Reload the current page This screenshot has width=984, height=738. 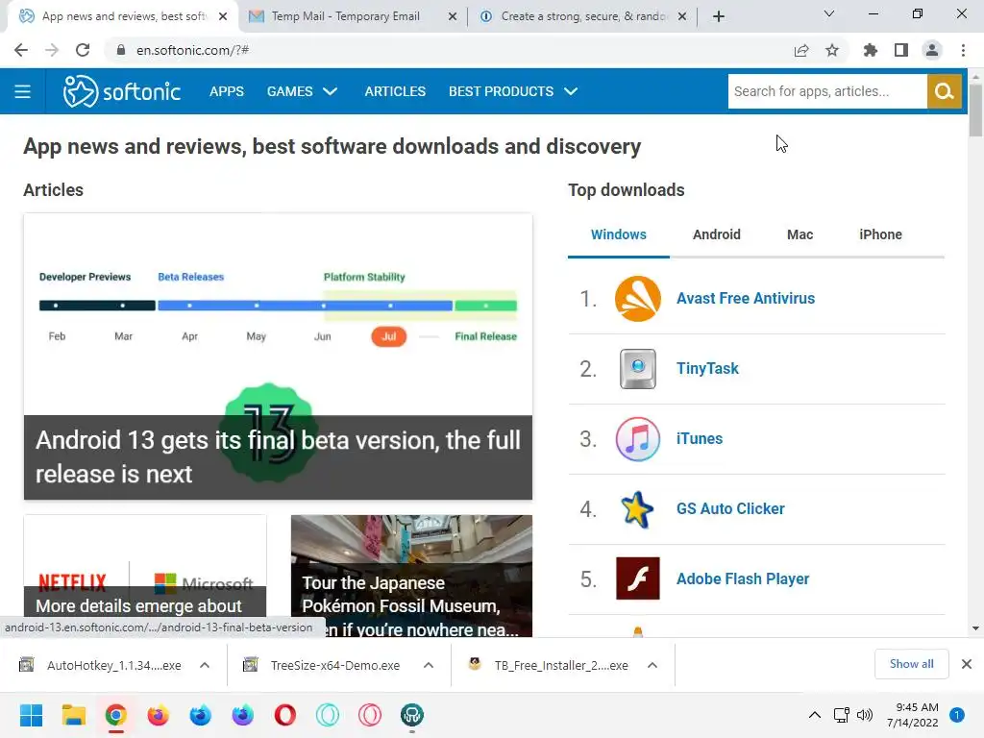(83, 50)
